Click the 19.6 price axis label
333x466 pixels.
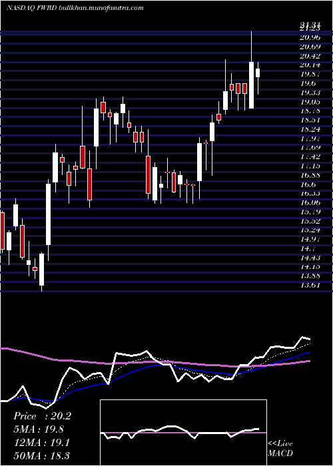tap(308, 83)
